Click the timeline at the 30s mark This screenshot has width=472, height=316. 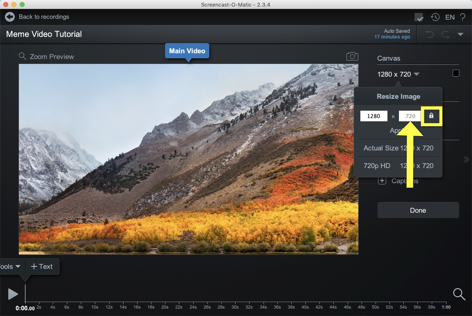click(x=235, y=307)
